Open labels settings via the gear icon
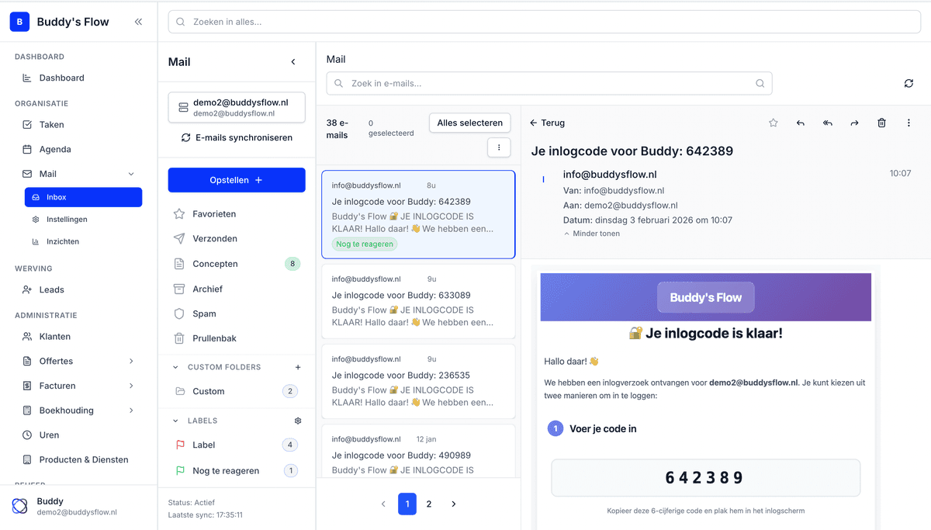The width and height of the screenshot is (931, 530). point(297,420)
